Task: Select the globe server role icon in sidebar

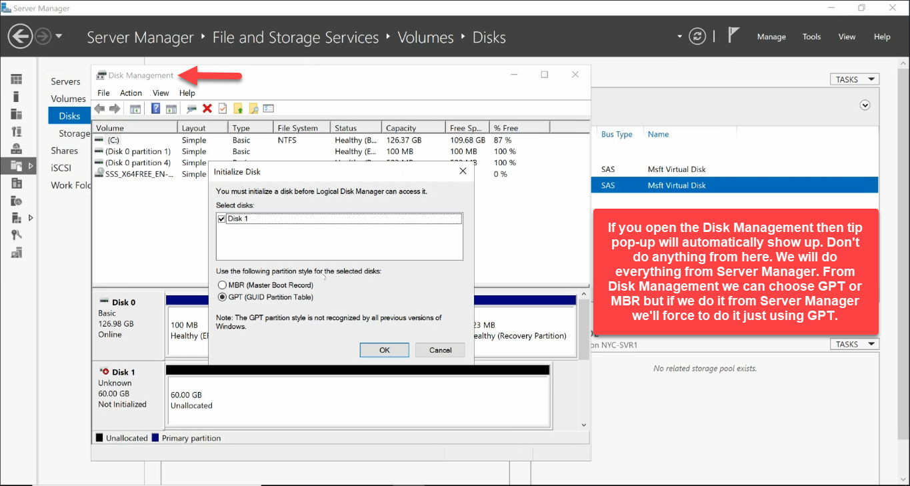Action: coord(17,149)
